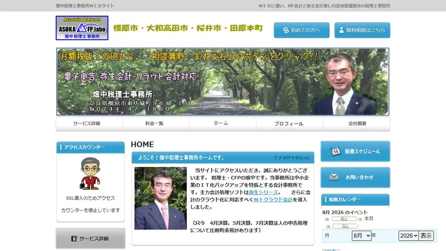Screen dimensions: 446x251
Task: Click the 8月 2026 のイベント heading
Action: coord(345,212)
